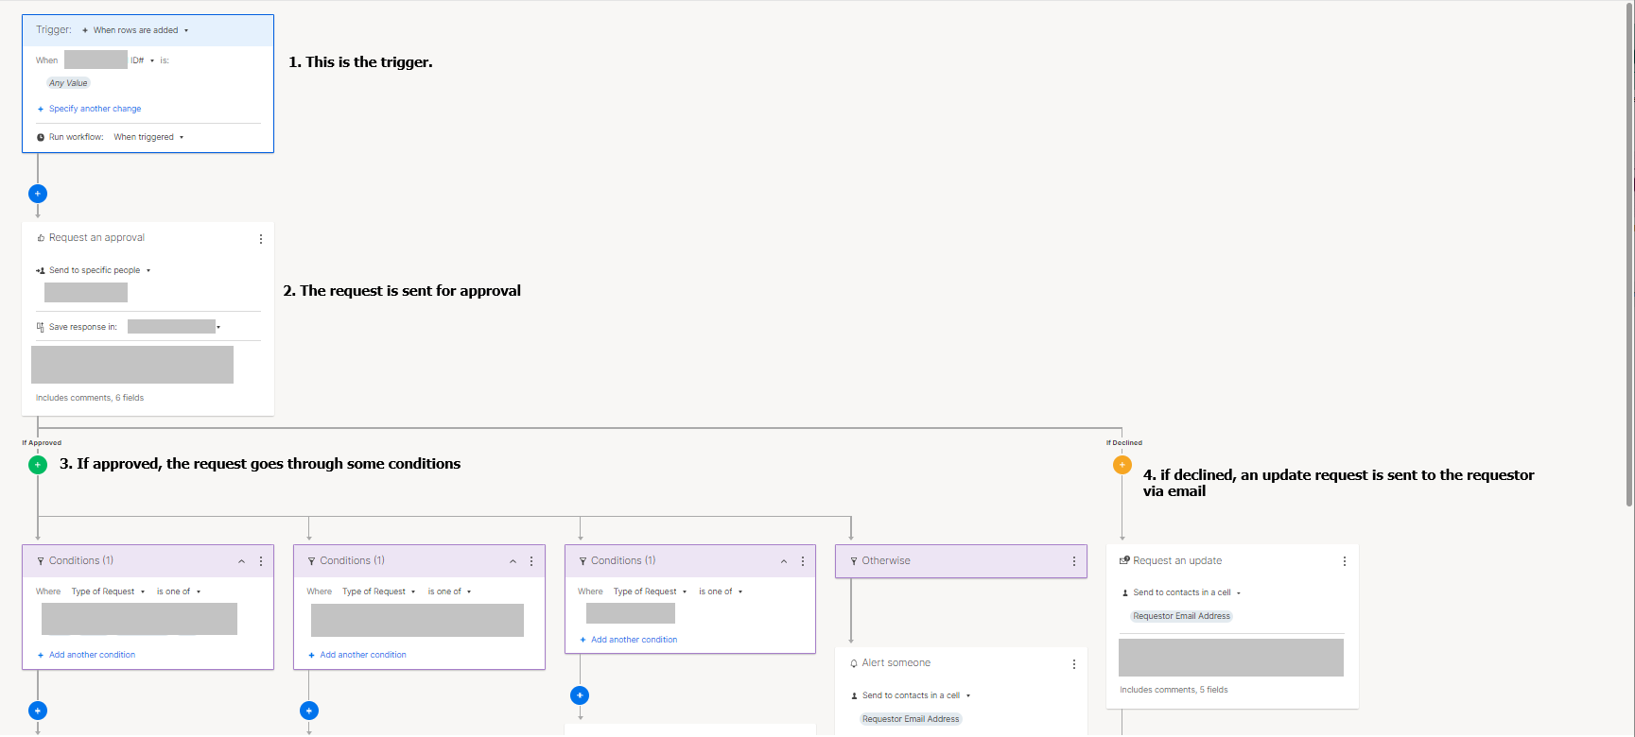The height and width of the screenshot is (737, 1635).
Task: Open the three-dot menu of the second Conditions block
Action: [531, 561]
